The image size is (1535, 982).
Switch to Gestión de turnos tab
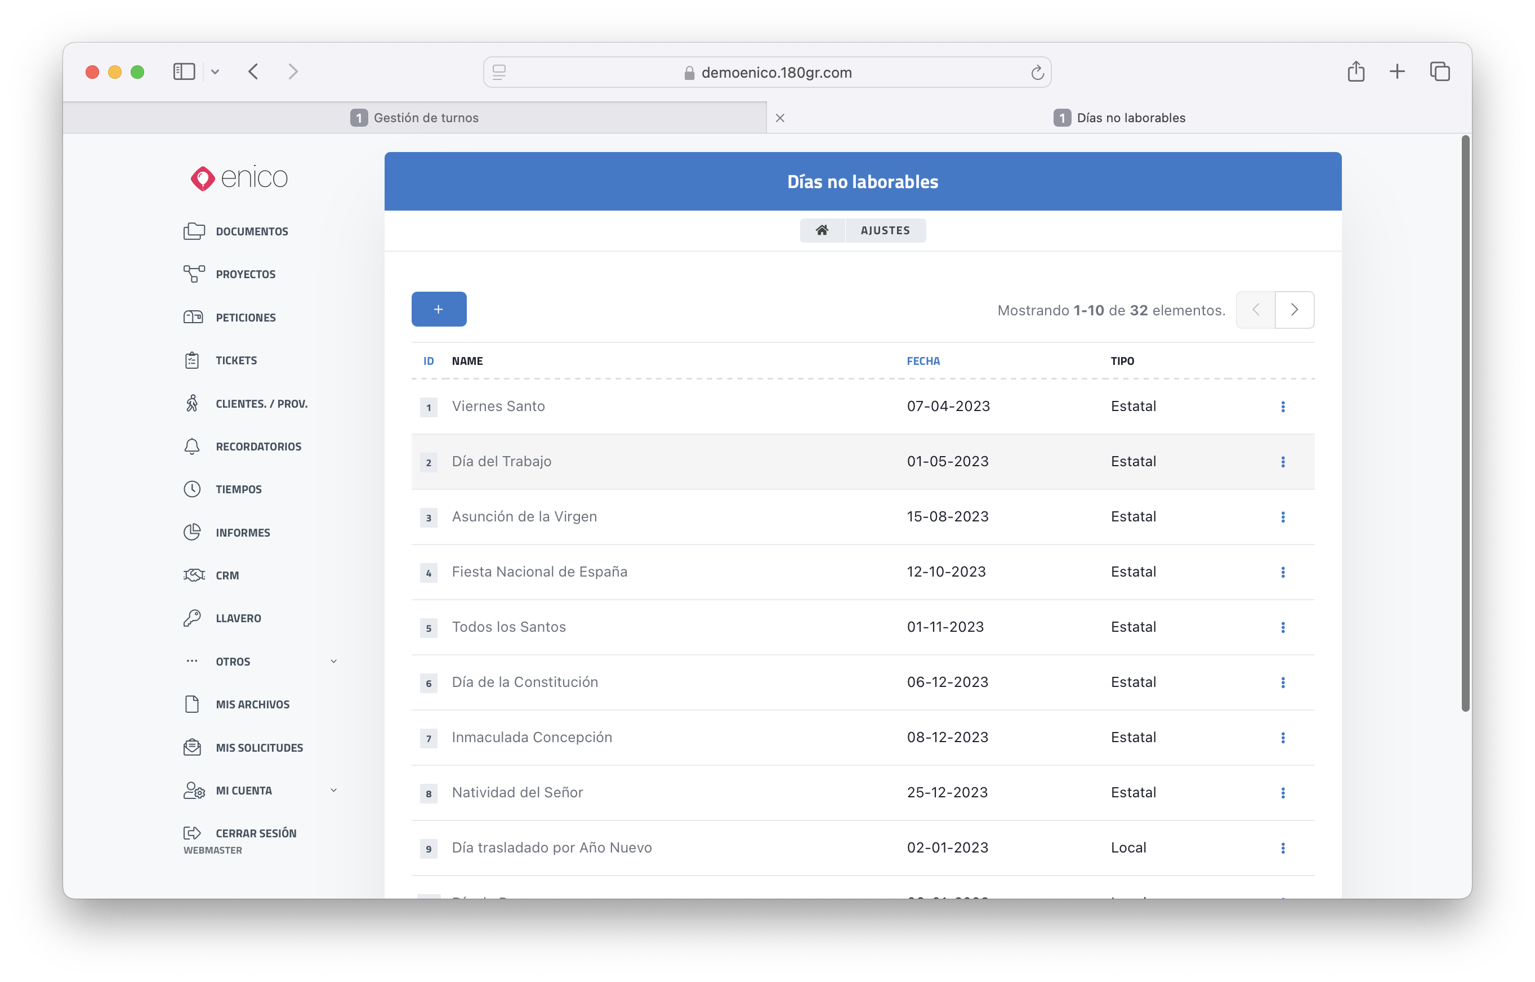[414, 118]
